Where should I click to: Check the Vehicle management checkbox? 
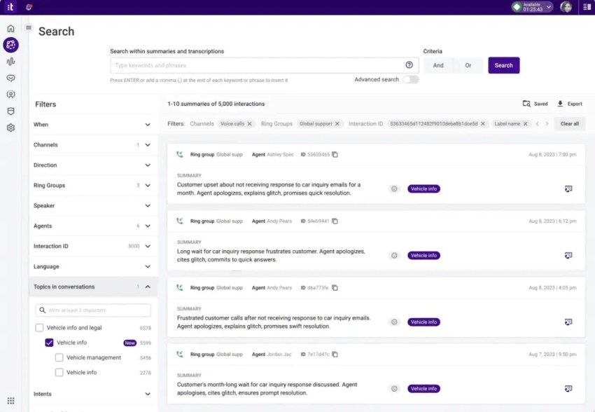[x=59, y=357]
